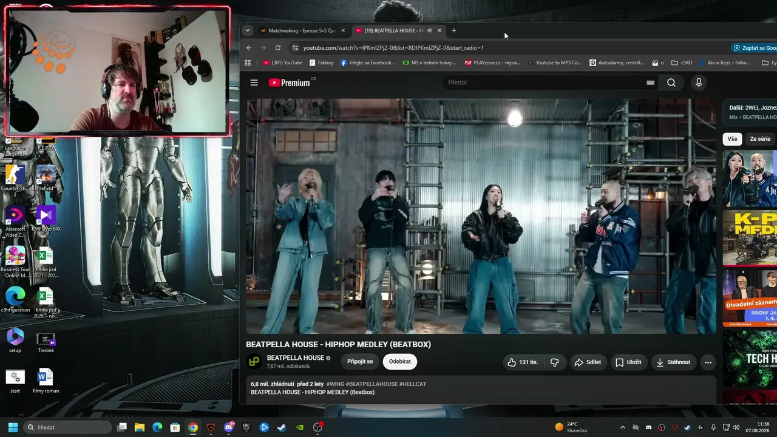Select the BEATPELLA HOUSE browser tab
The width and height of the screenshot is (777, 437).
point(398,30)
